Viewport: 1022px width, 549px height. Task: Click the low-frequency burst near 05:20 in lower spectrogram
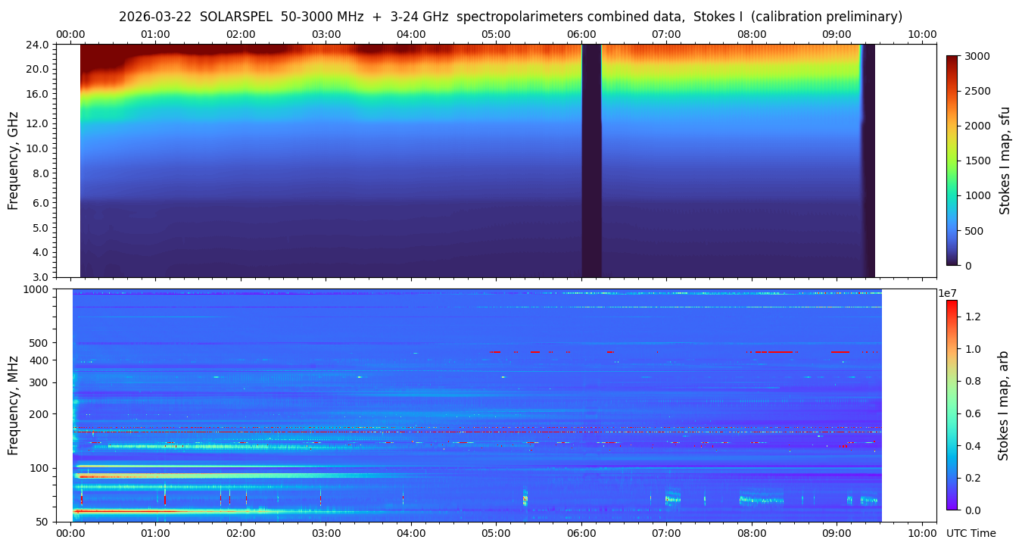click(x=525, y=499)
